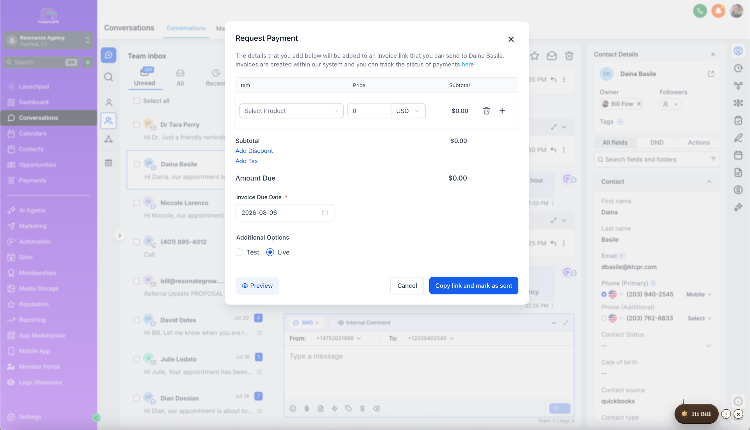750x430 pixels.
Task: Open the orange notifications bell
Action: (x=718, y=11)
